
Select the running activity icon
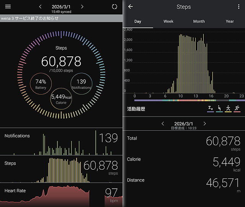tap(237, 109)
